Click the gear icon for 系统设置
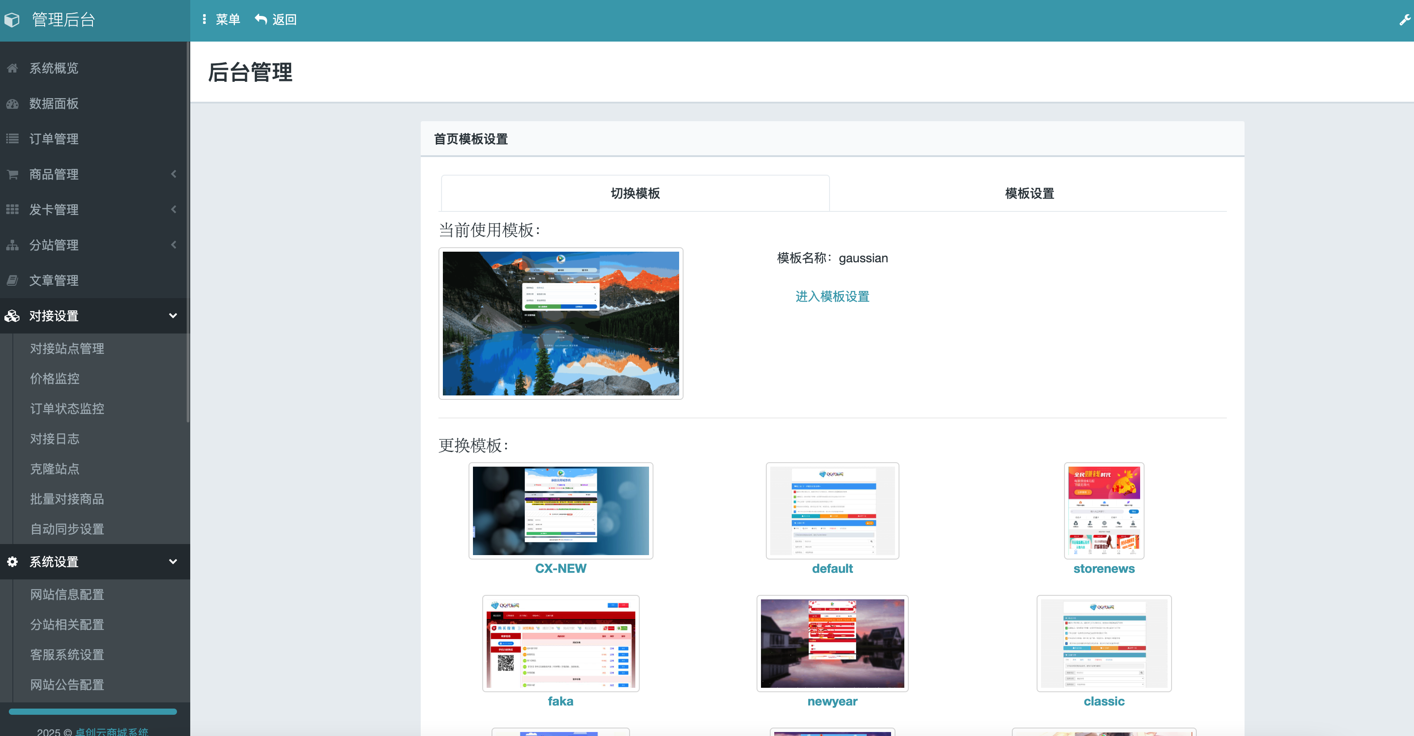 (12, 561)
